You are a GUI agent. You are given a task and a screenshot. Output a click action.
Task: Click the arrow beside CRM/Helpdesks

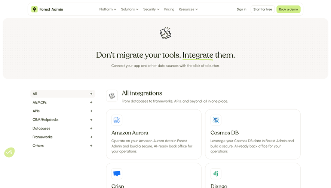(x=91, y=120)
